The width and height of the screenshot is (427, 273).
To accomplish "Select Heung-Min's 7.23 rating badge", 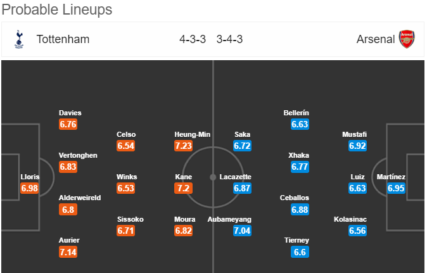I will pos(183,146).
